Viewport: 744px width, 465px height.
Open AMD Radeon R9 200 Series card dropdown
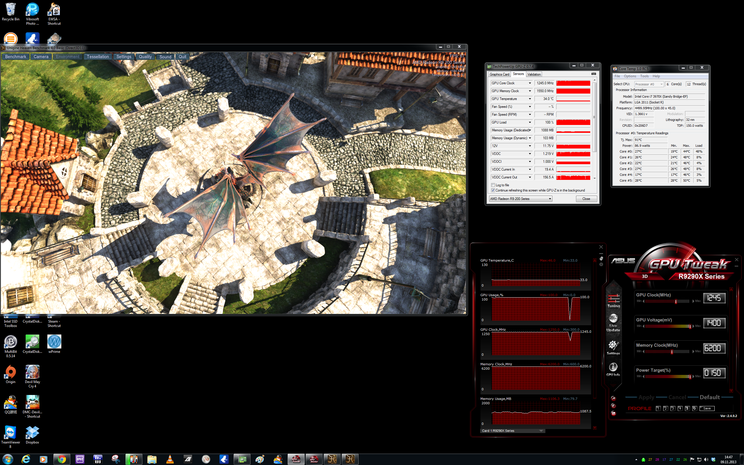(x=521, y=199)
